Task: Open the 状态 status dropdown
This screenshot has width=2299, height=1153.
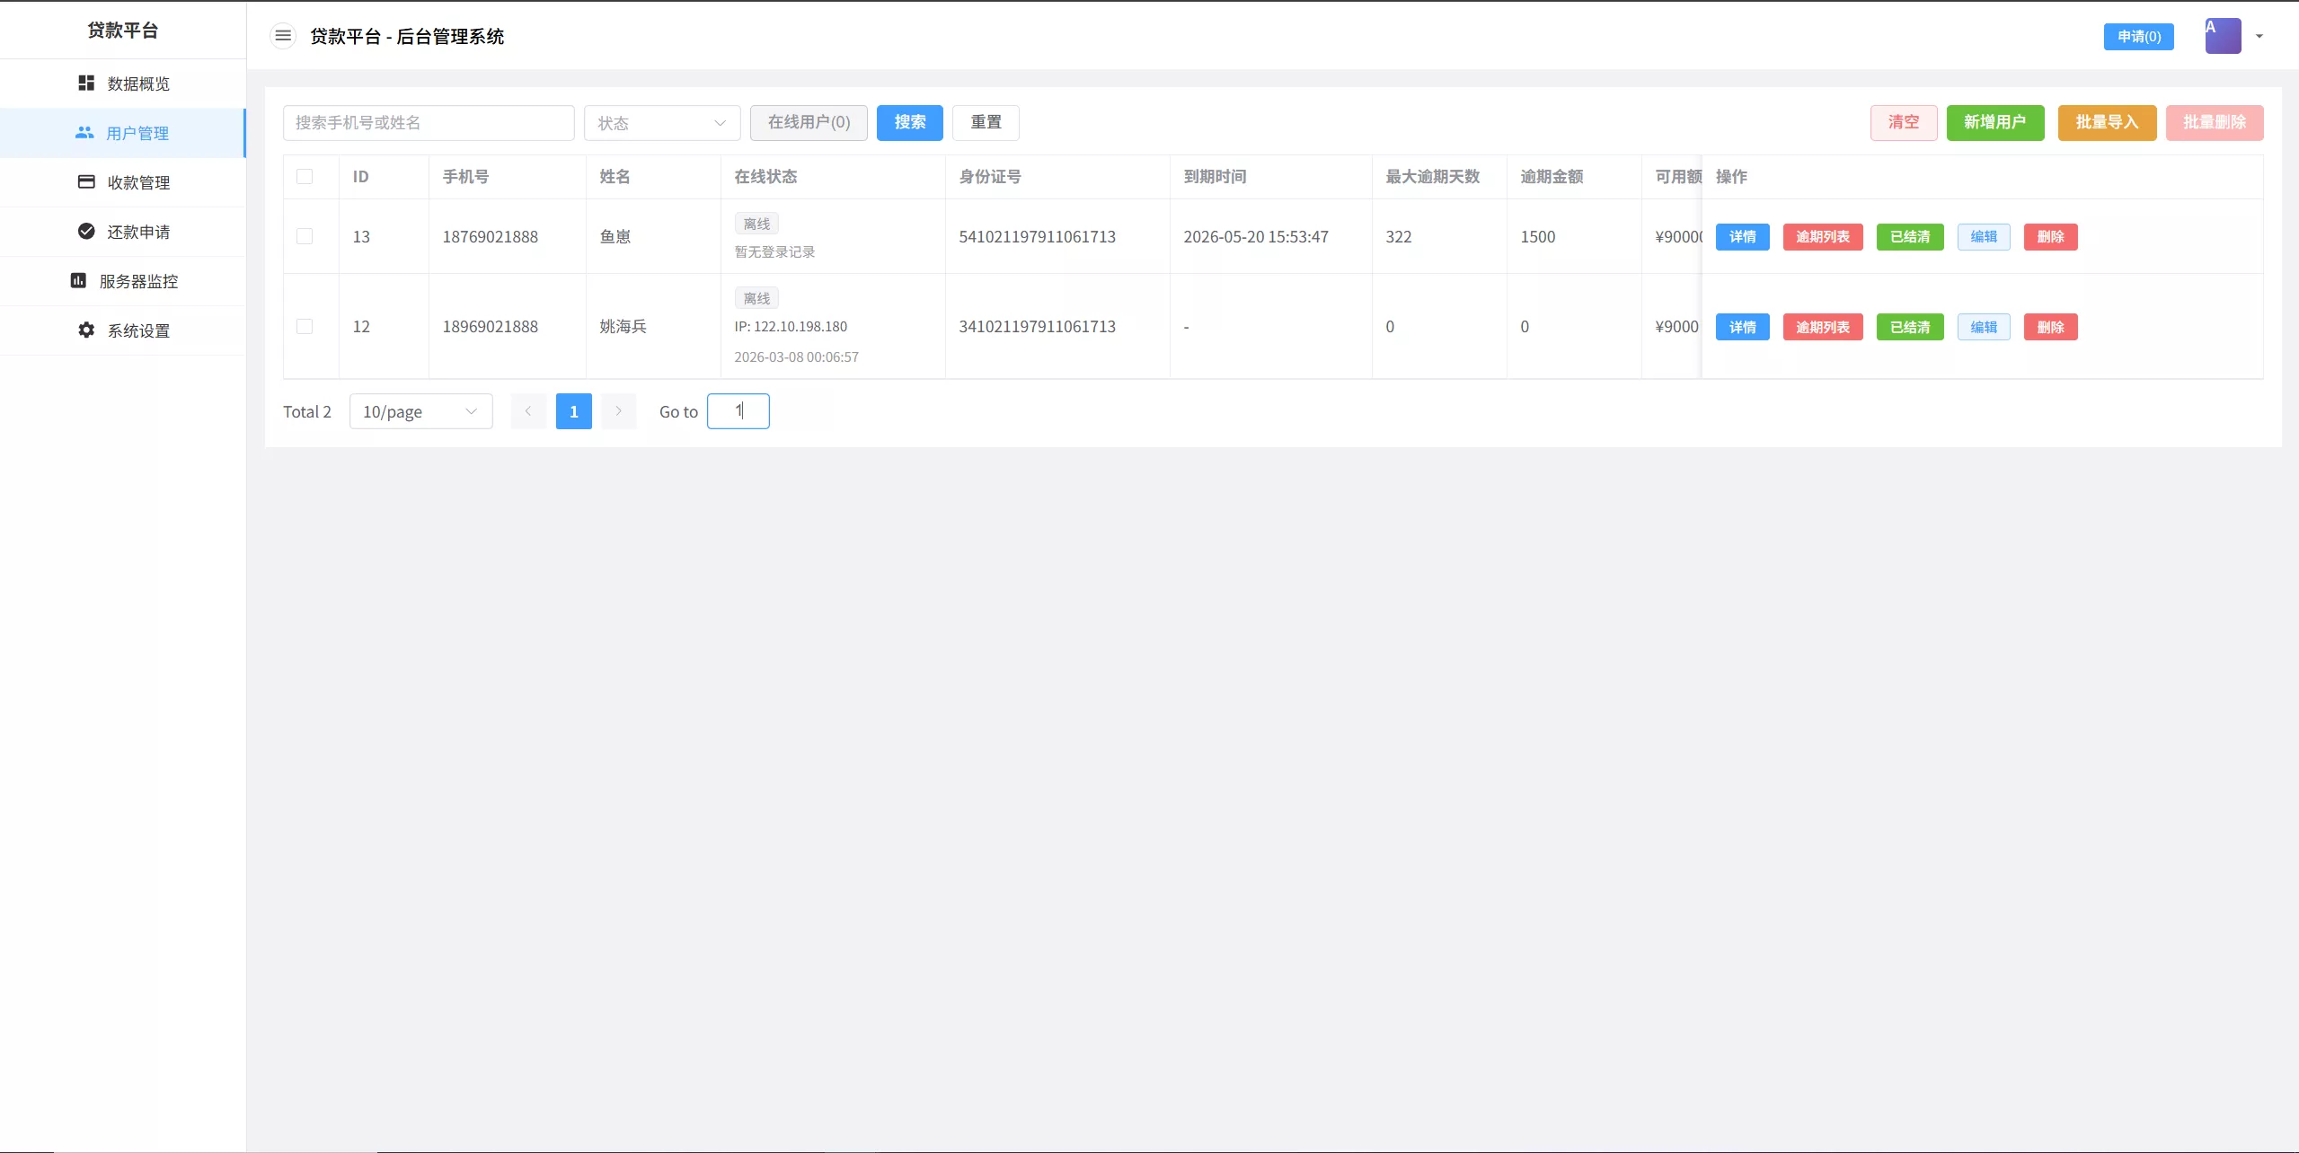Action: 662,122
